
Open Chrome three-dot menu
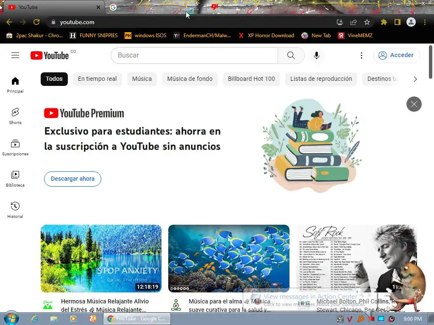pos(425,22)
